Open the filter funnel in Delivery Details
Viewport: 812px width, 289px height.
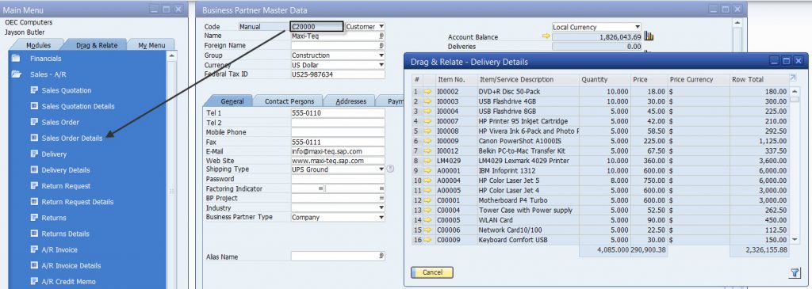795,272
